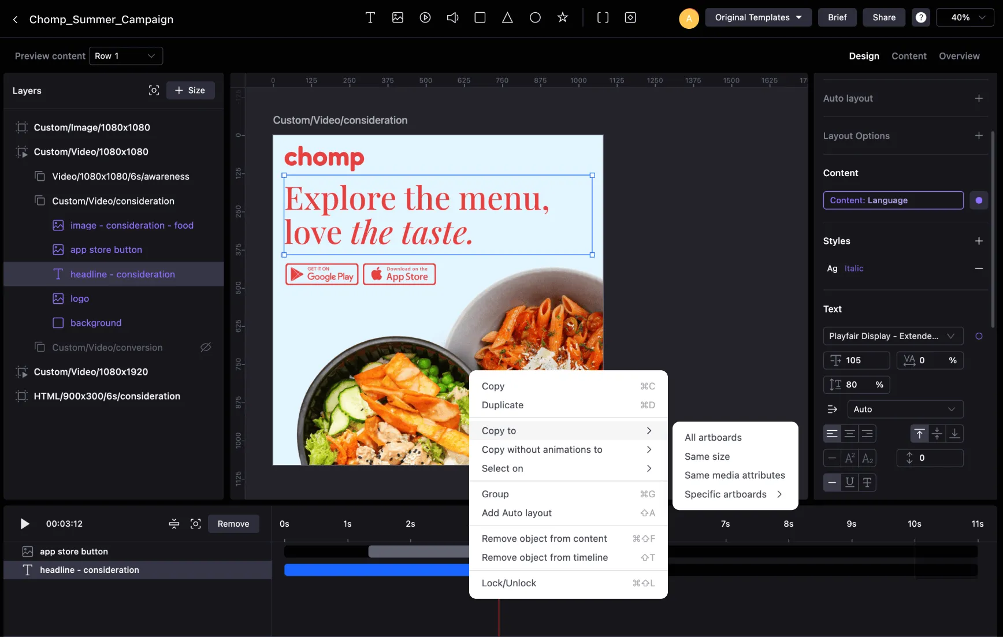
Task: Align text vertically to middle
Action: click(x=937, y=434)
